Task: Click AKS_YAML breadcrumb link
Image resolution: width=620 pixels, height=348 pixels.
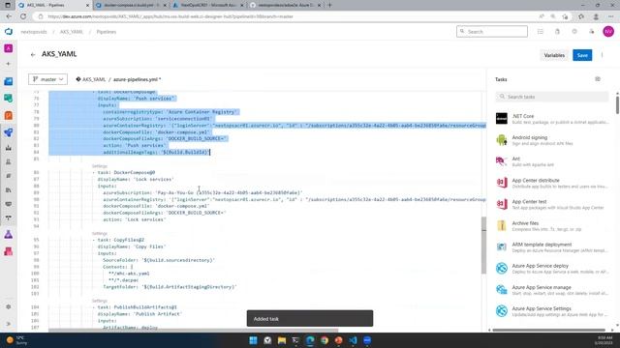Action: 72,32
